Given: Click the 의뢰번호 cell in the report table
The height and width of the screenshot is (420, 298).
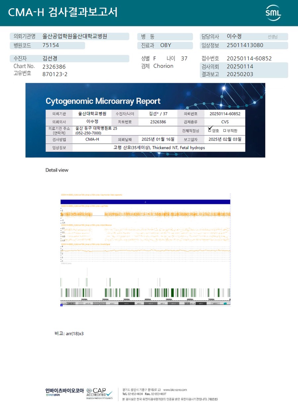Looking at the screenshot, I should point(191,114).
